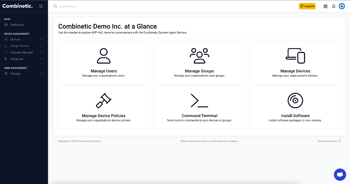Expand the Manage user management menu

click(24, 74)
